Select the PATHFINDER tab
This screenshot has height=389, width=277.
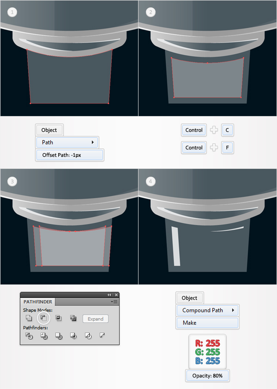coord(38,302)
